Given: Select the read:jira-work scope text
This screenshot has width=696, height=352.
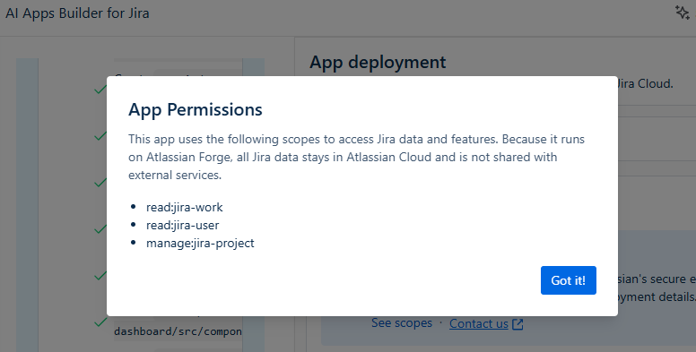Looking at the screenshot, I should click(x=185, y=207).
